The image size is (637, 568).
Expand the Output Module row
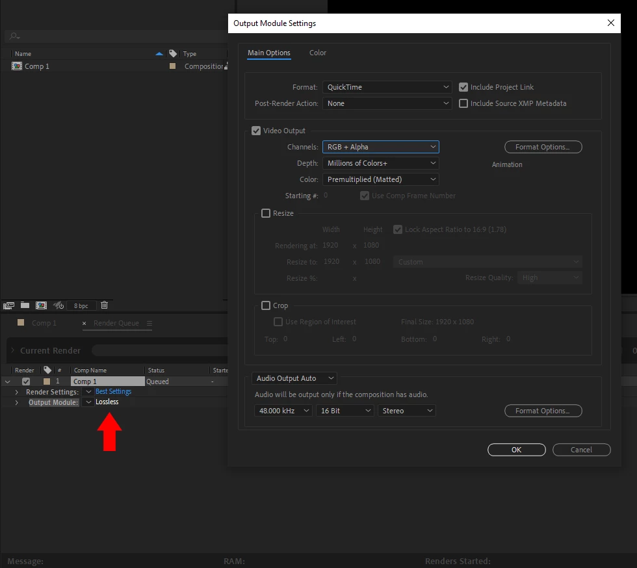tap(17, 403)
